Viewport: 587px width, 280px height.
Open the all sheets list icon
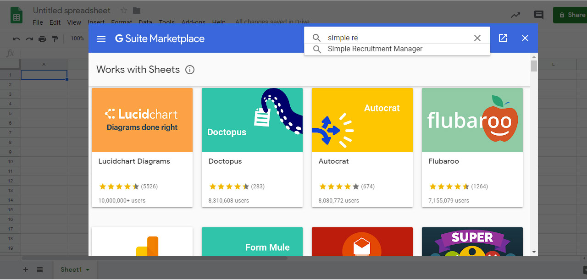tap(40, 269)
